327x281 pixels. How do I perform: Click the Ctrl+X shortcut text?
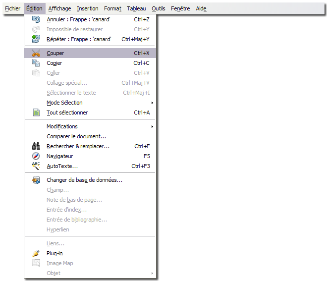click(142, 53)
